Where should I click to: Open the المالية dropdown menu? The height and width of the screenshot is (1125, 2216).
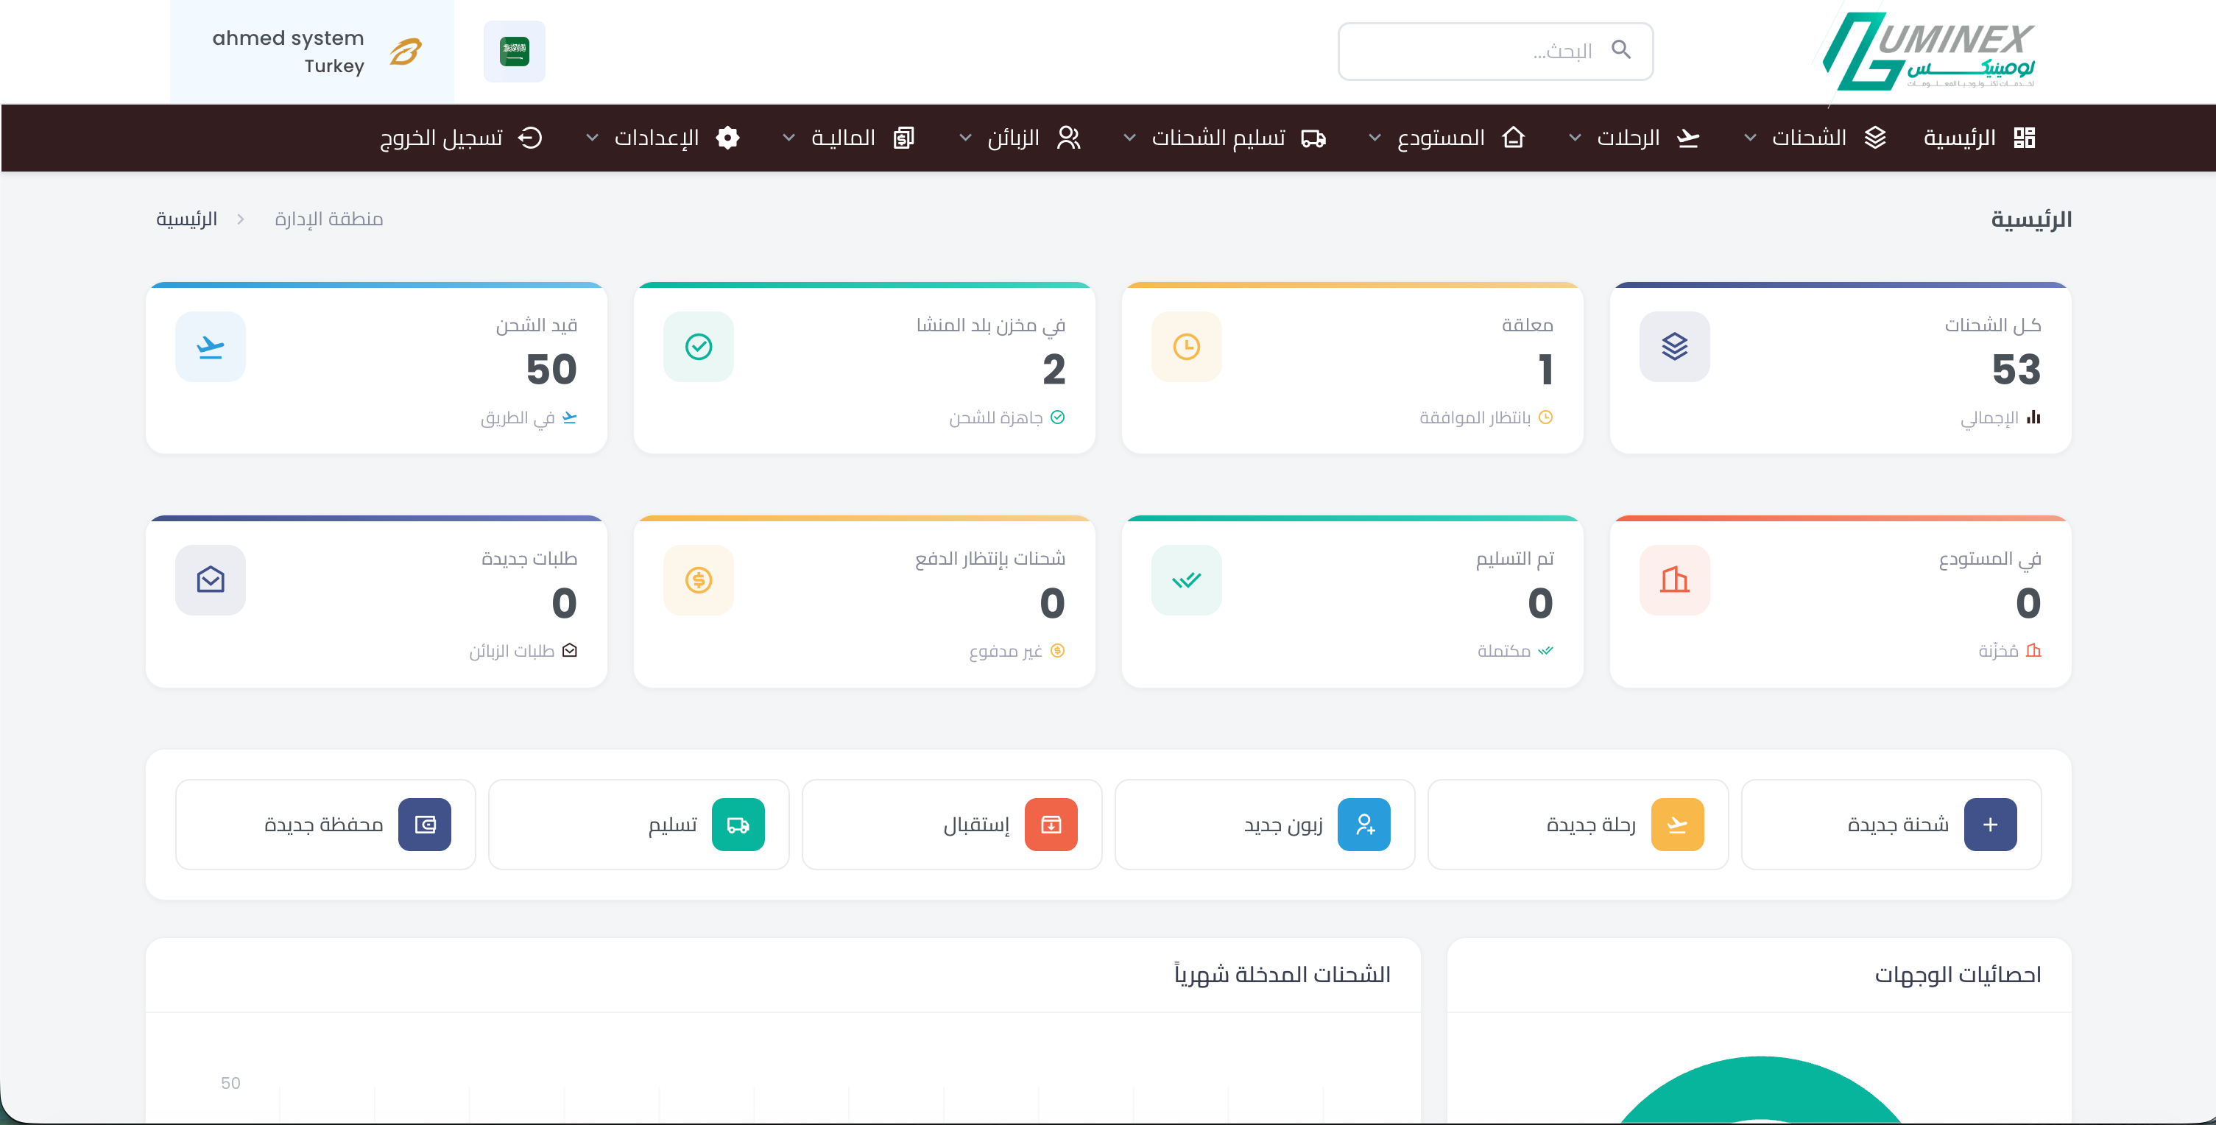843,138
